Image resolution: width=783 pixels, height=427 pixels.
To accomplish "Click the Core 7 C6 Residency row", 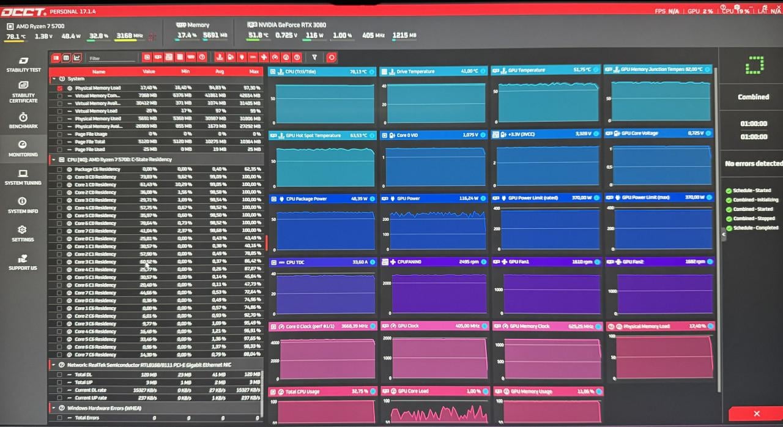I will coord(157,354).
